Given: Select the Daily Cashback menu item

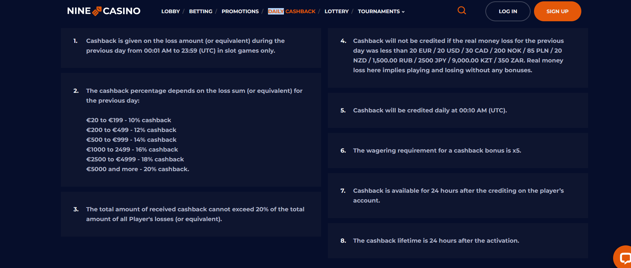Looking at the screenshot, I should tap(291, 11).
